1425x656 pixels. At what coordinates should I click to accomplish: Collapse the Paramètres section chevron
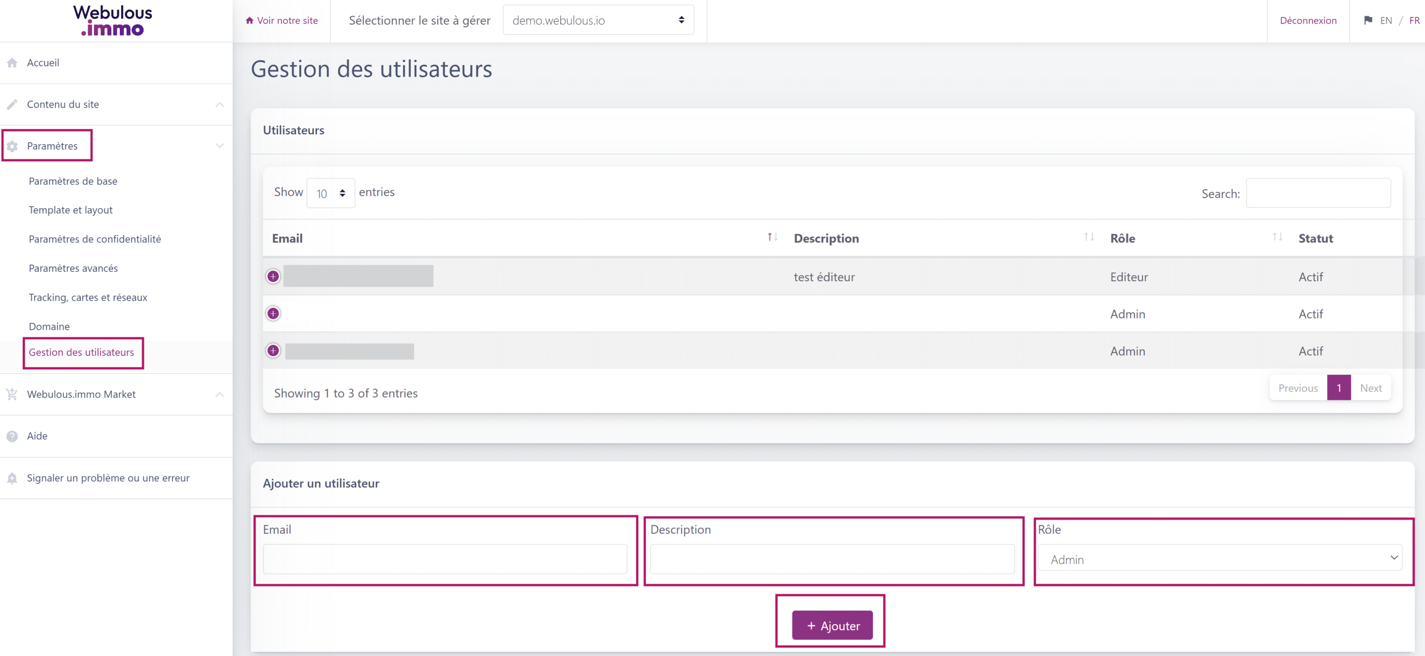(x=220, y=146)
